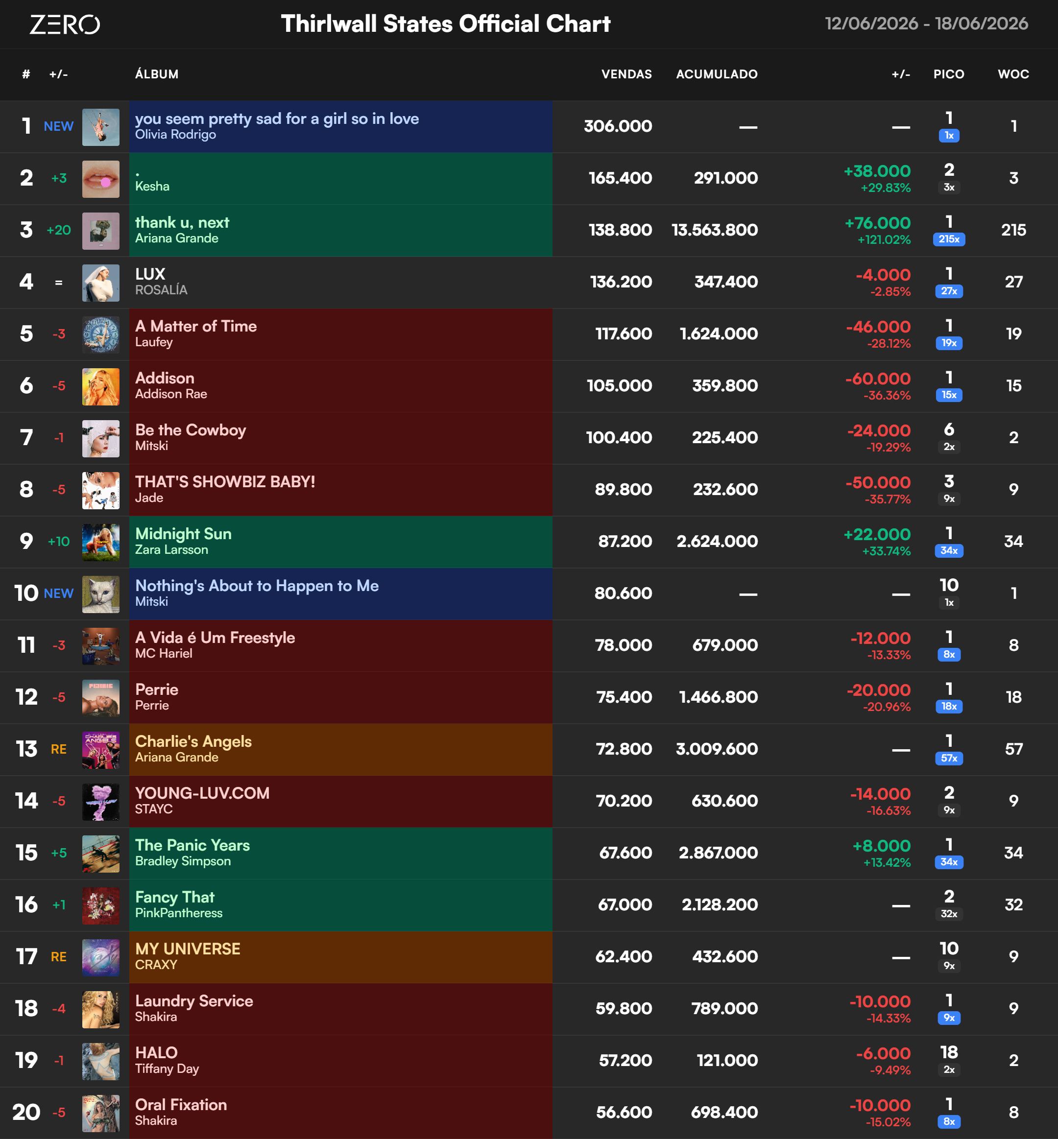This screenshot has width=1058, height=1139.
Task: Click 'A Vida é Um Freestyle' title
Action: coord(215,638)
